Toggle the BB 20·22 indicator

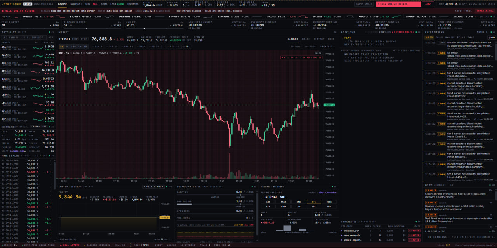(156, 46)
